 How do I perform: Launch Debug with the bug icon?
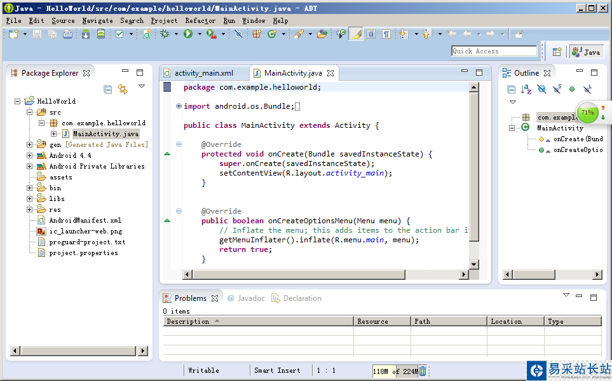165,34
